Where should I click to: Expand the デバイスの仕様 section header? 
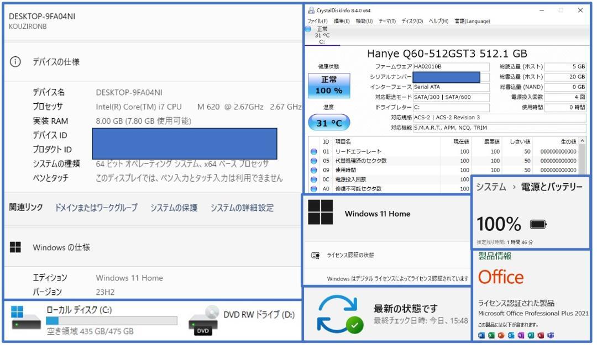tap(153, 62)
